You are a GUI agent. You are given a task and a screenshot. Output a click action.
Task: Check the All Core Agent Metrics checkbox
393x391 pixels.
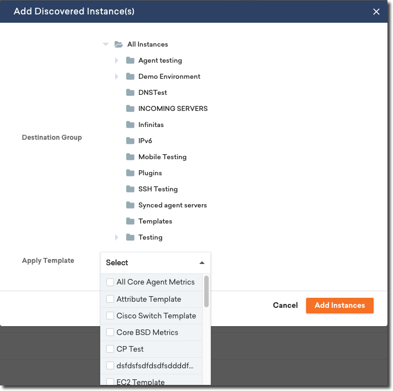tap(110, 282)
